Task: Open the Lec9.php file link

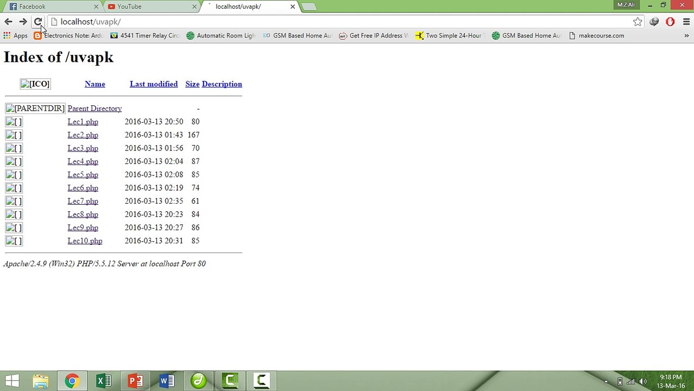Action: tap(83, 228)
